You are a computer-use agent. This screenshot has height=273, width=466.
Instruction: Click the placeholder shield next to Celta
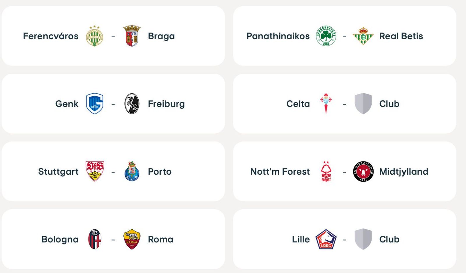click(362, 103)
